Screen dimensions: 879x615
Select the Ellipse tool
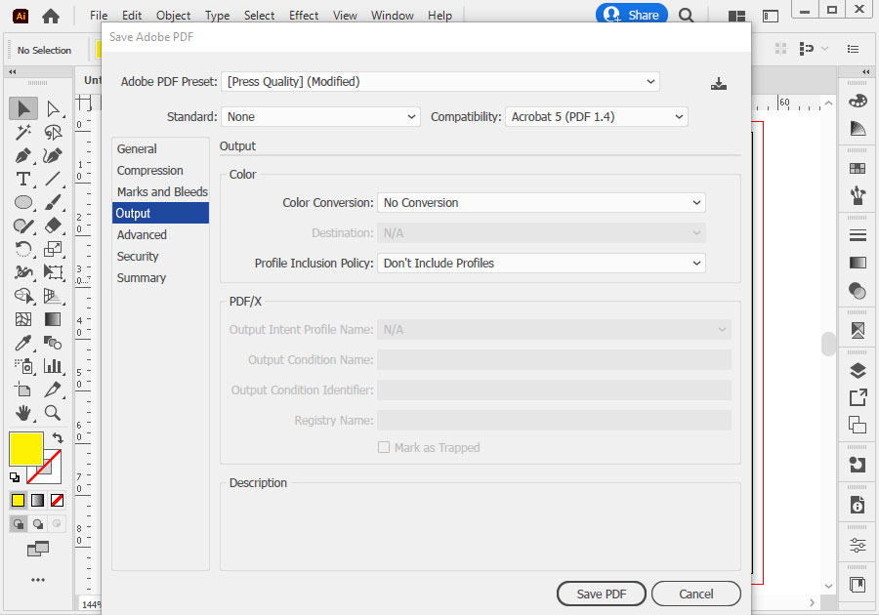[x=23, y=202]
